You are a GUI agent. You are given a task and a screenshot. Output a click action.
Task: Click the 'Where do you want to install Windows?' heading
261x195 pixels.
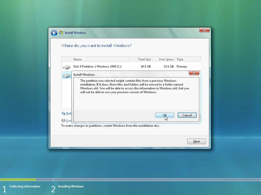[96, 46]
